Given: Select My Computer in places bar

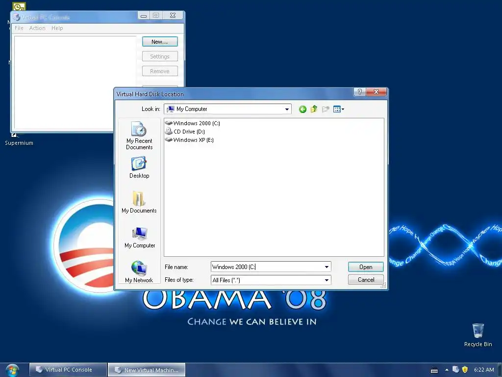Looking at the screenshot, I should pos(140,237).
